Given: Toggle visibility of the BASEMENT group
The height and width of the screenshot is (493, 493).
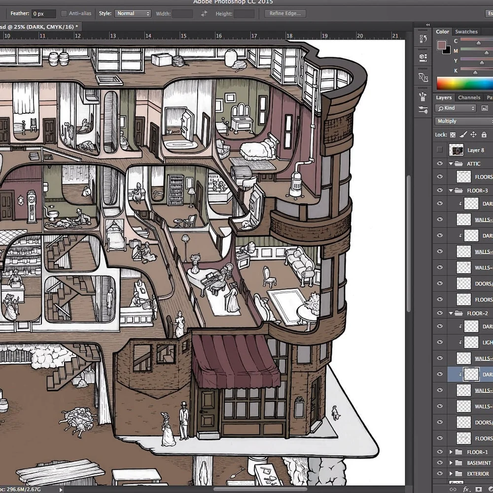Looking at the screenshot, I should pyautogui.click(x=440, y=463).
